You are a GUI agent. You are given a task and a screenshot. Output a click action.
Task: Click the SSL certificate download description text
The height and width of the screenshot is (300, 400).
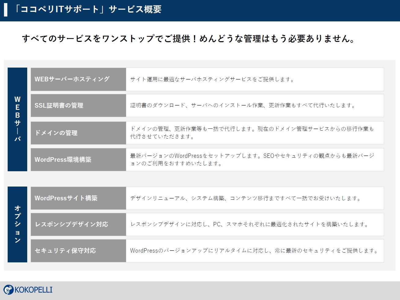pyautogui.click(x=243, y=106)
